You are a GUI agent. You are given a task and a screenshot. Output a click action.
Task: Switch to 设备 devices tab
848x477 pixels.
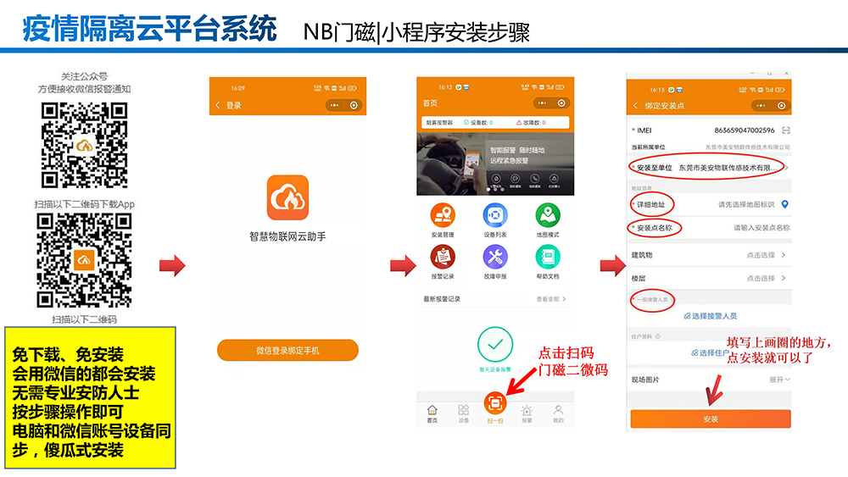coord(464,413)
